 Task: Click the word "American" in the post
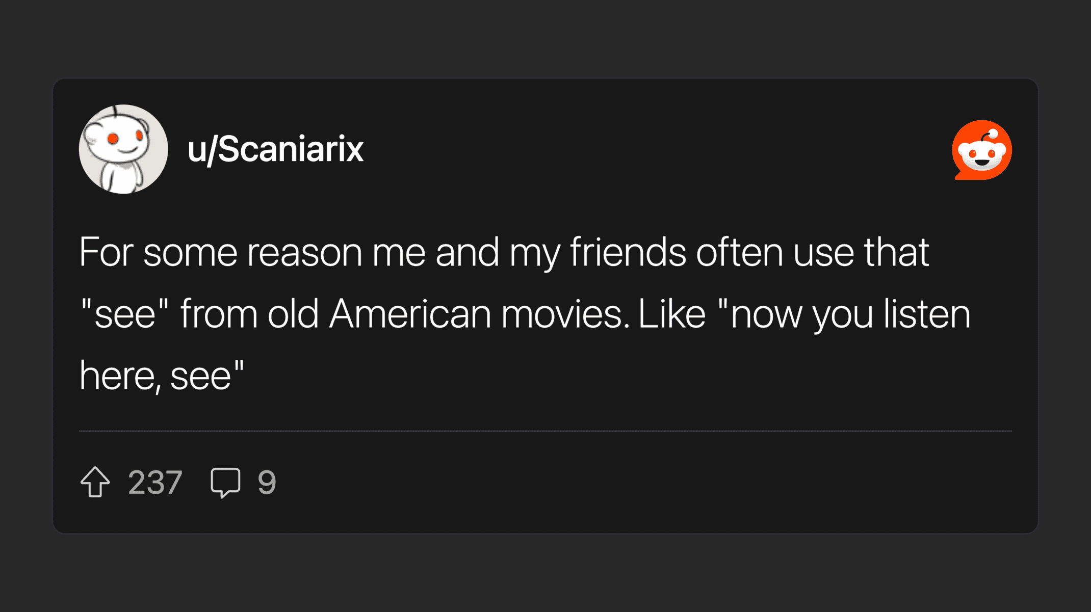410,314
